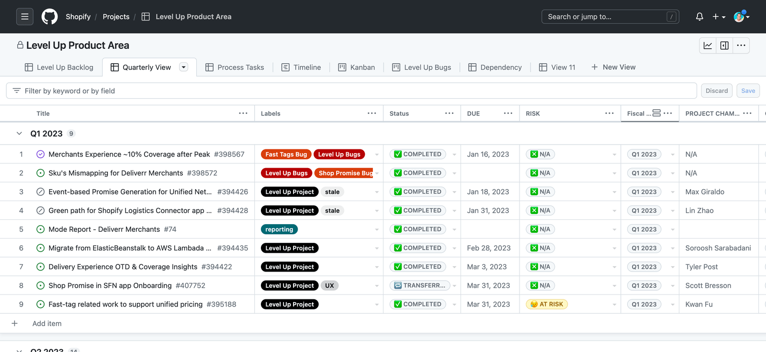Click the TRANSFERR... status badge
This screenshot has width=766, height=352.
[420, 285]
